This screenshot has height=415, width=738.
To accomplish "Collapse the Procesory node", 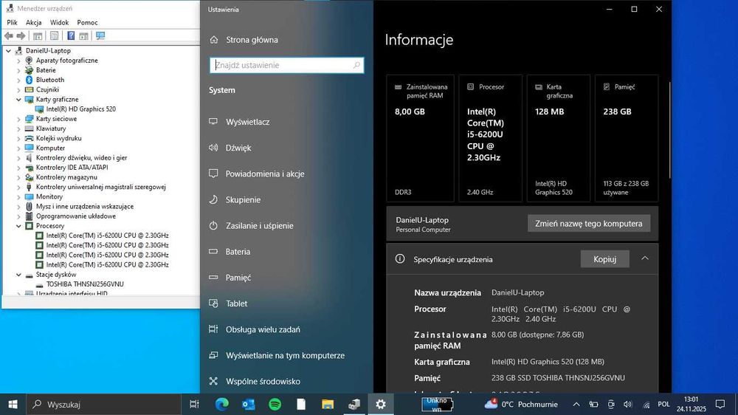I will click(18, 226).
